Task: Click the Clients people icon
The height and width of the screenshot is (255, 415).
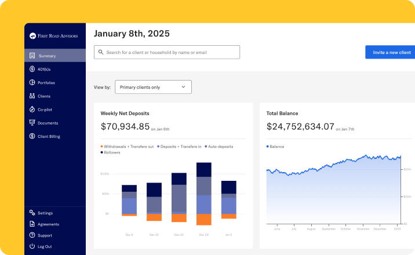Action: point(32,96)
